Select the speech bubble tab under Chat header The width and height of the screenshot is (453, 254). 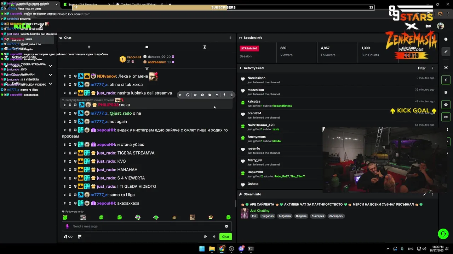pos(147,47)
